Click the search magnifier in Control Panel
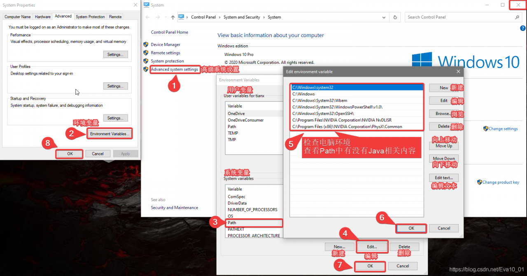Screen dimensions: 527x276 click(x=518, y=17)
